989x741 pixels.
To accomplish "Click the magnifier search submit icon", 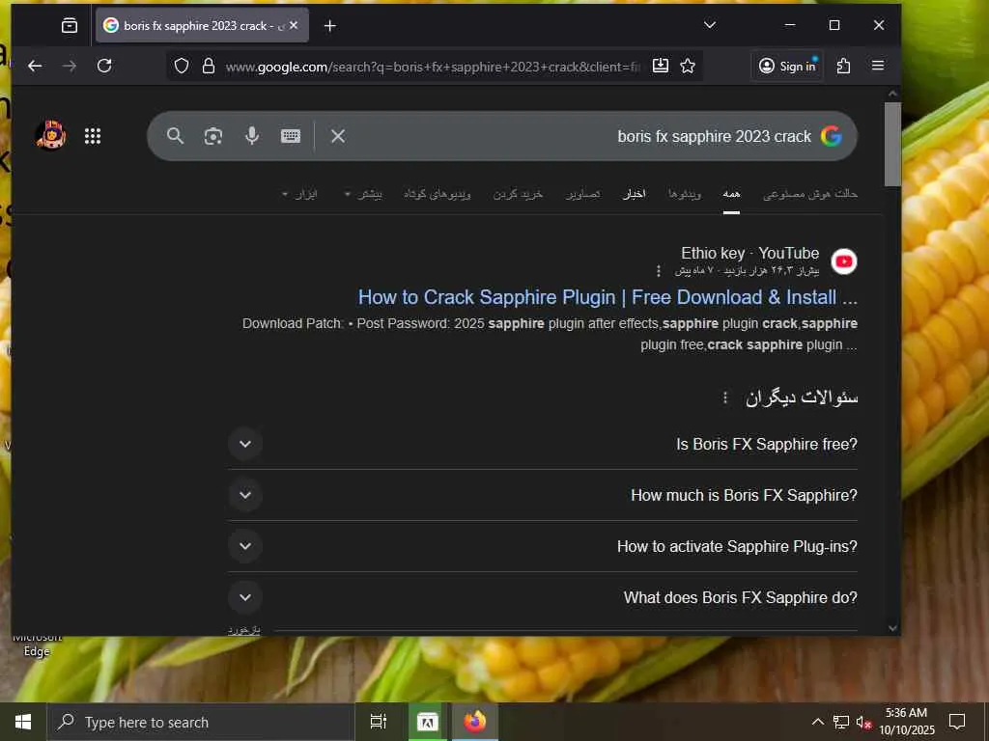I will tap(176, 136).
